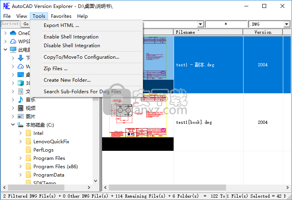Click the wildcard filter input field
This screenshot has height=200, width=292.
(x=226, y=24)
